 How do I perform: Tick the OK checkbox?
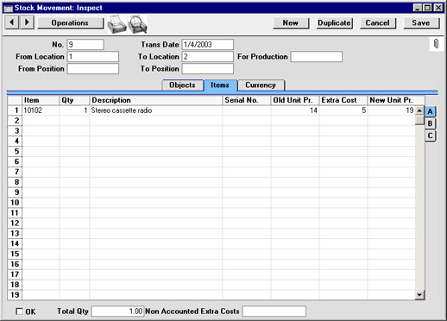(19, 312)
